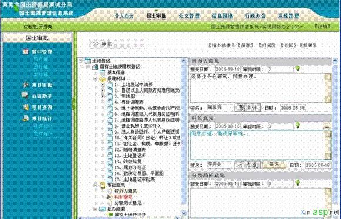Click the 【批转】 link

click(x=308, y=45)
